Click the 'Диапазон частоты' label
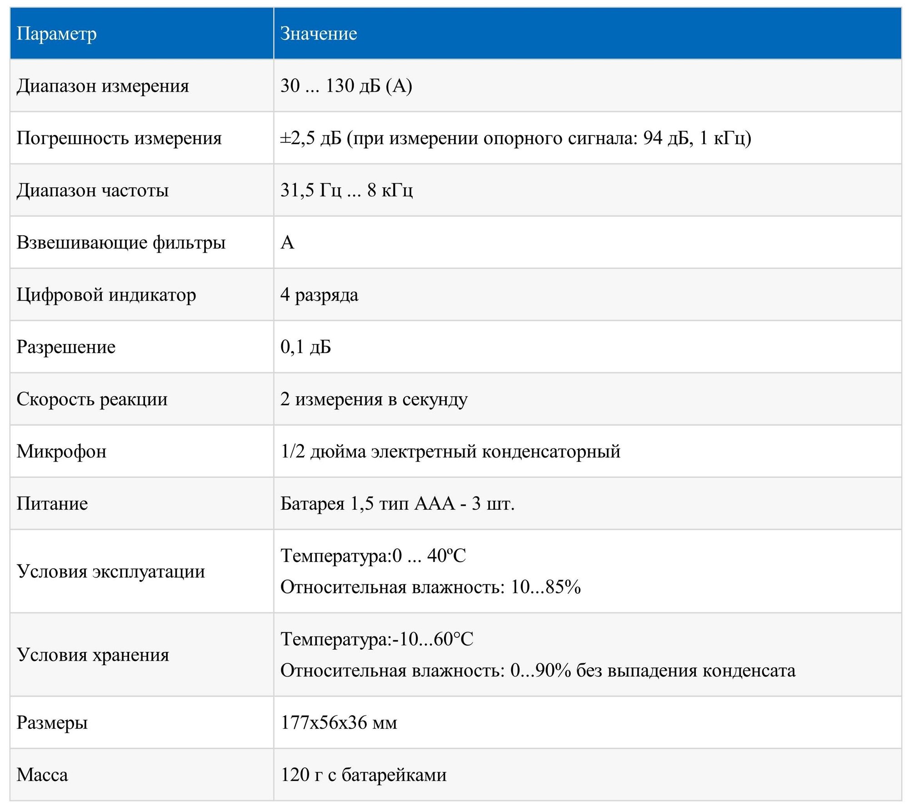Image resolution: width=909 pixels, height=806 pixels. click(x=93, y=190)
